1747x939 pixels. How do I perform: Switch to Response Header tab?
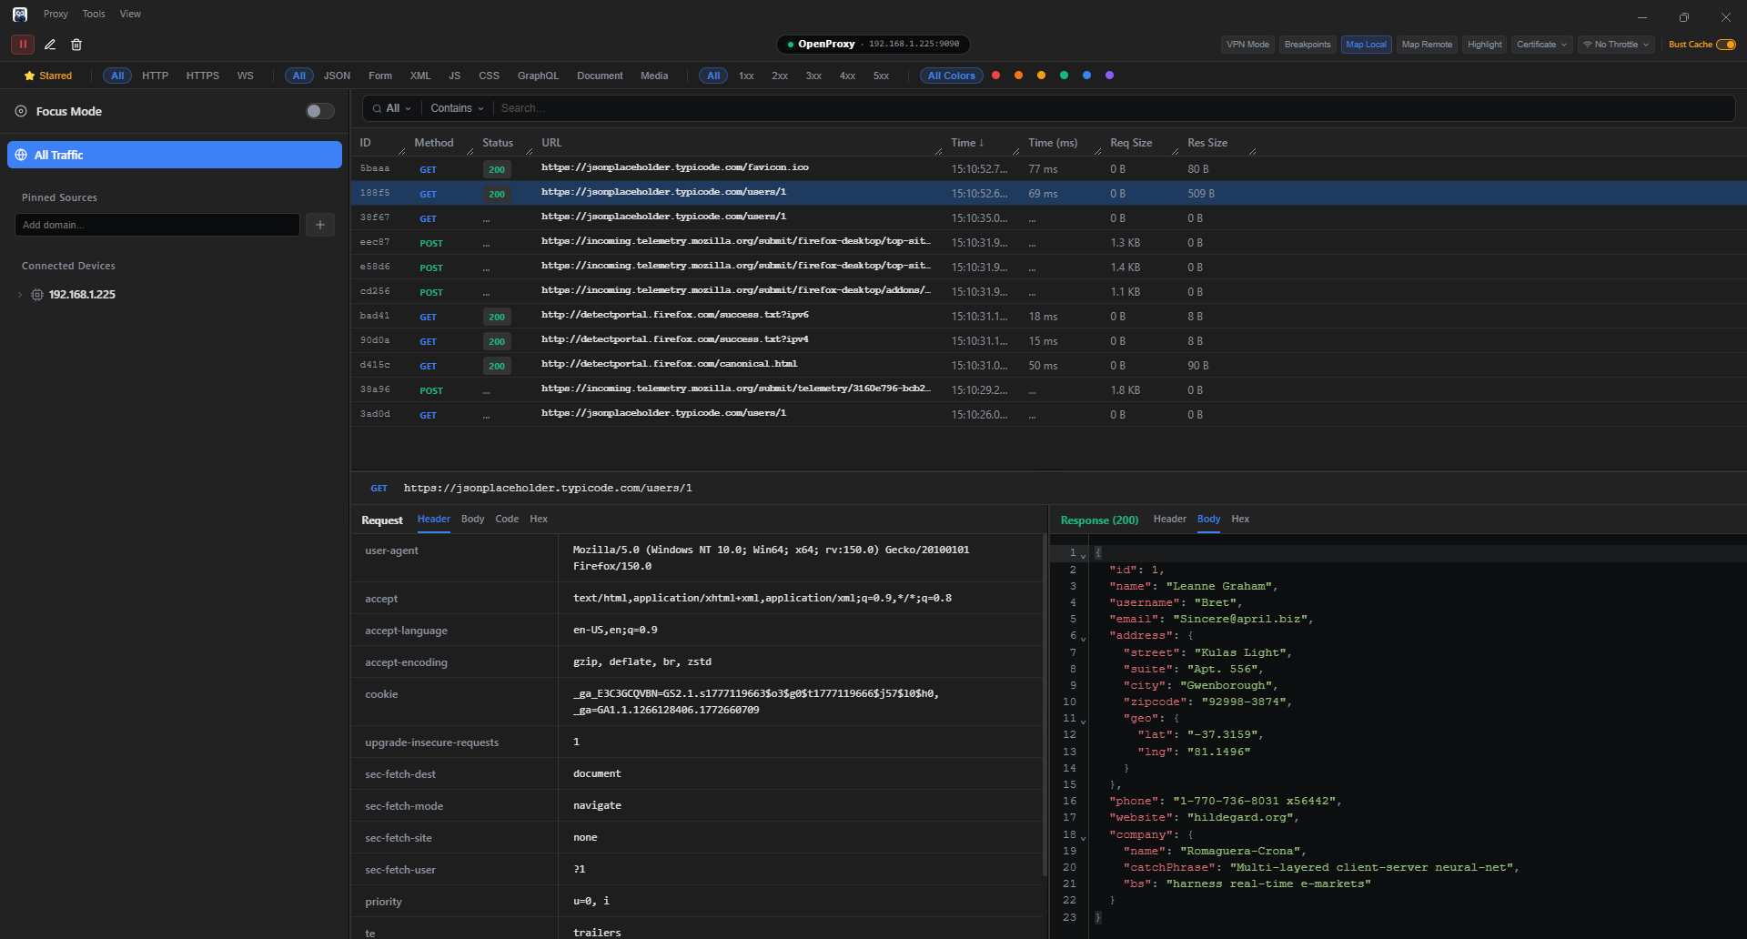[1169, 519]
